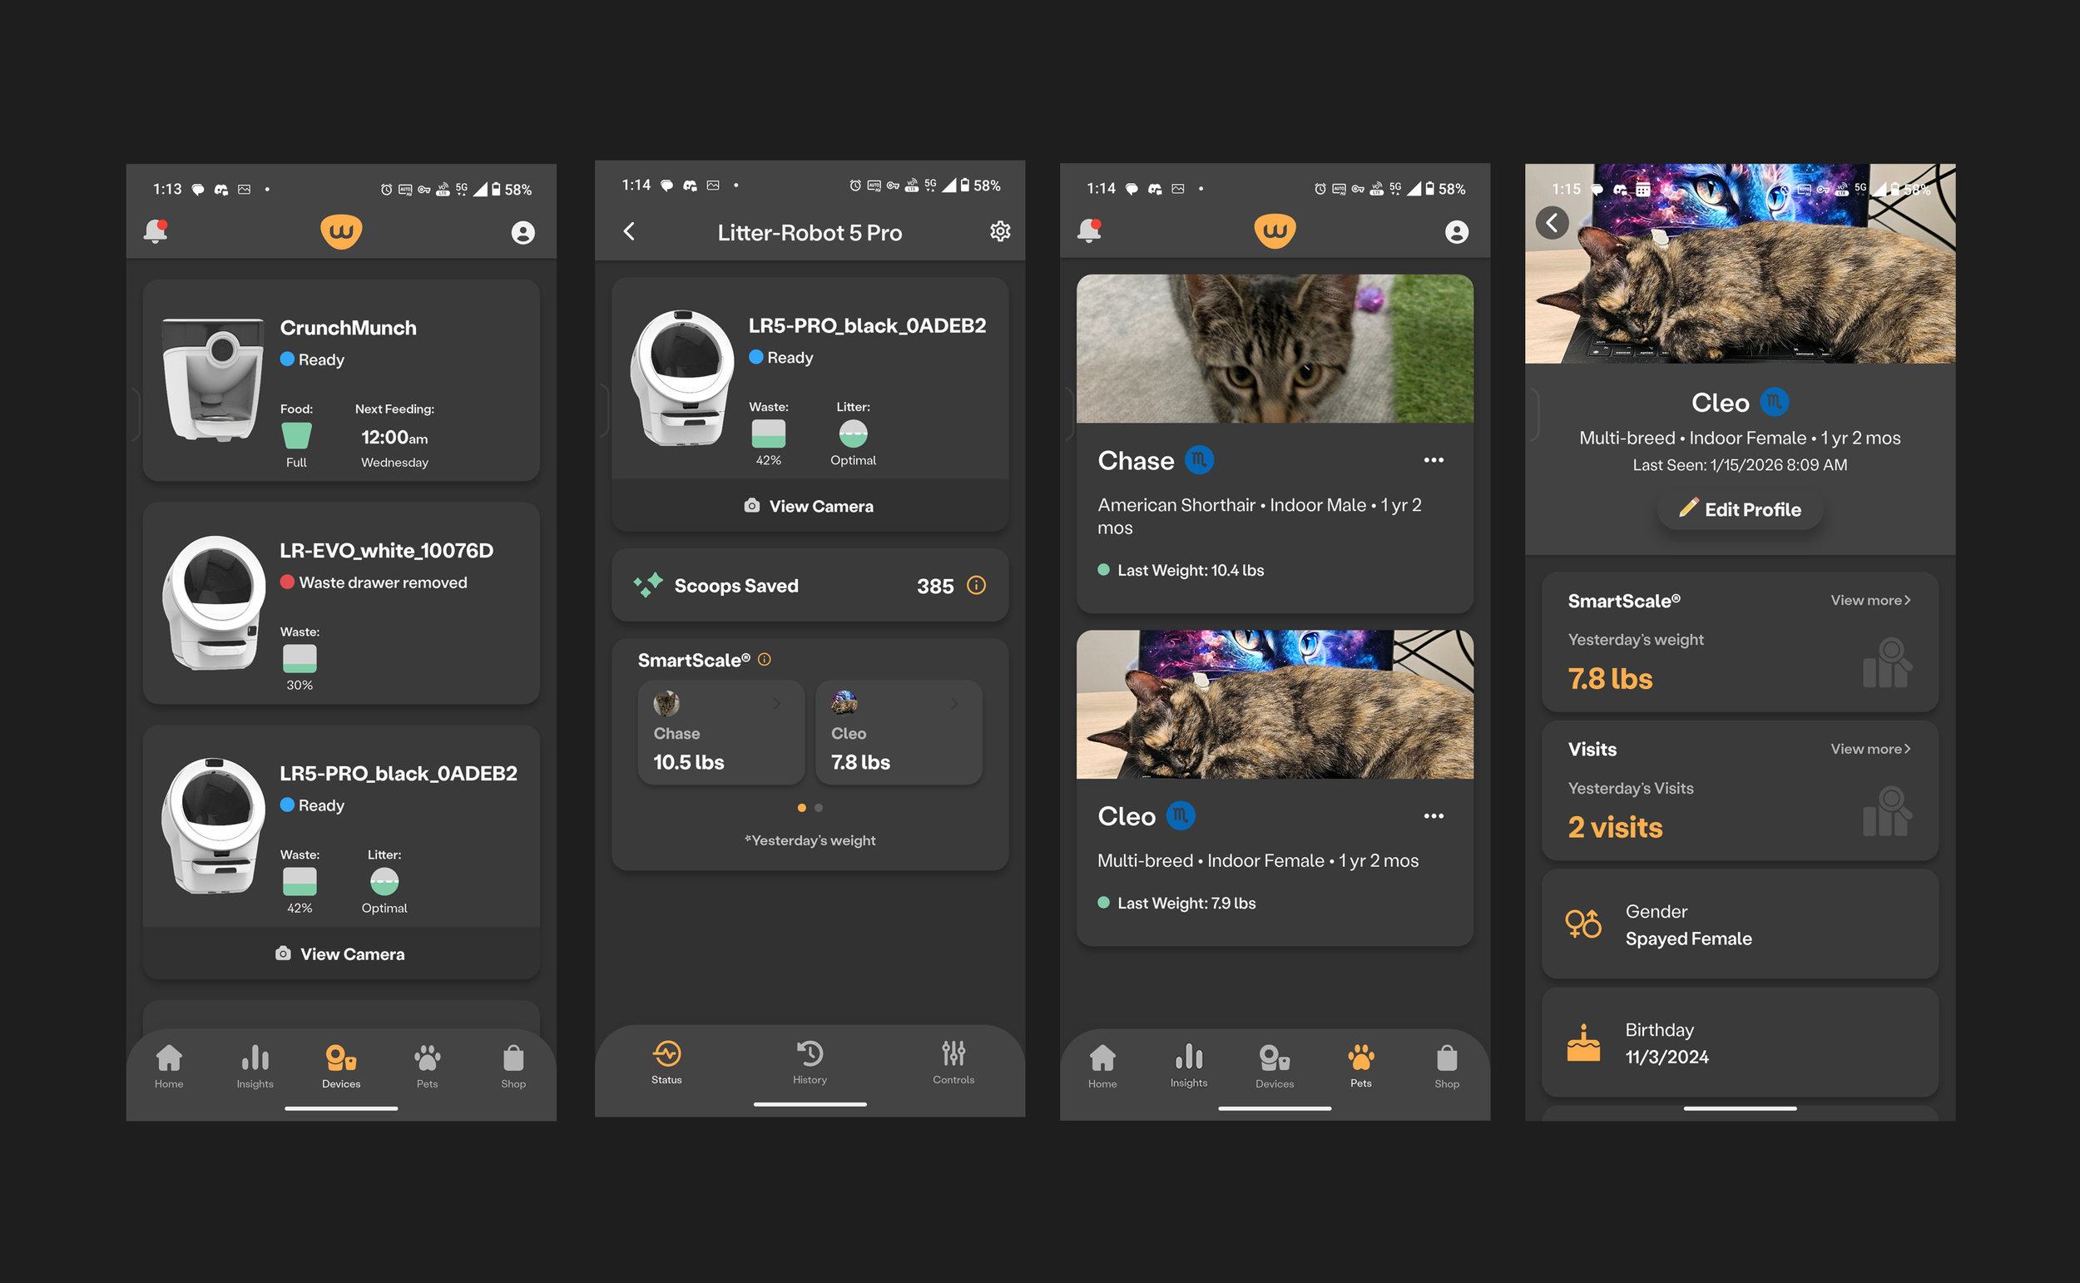The height and width of the screenshot is (1283, 2080).
Task: Tap View Camera on Litter-Robot 5 Pro screen
Action: point(810,507)
